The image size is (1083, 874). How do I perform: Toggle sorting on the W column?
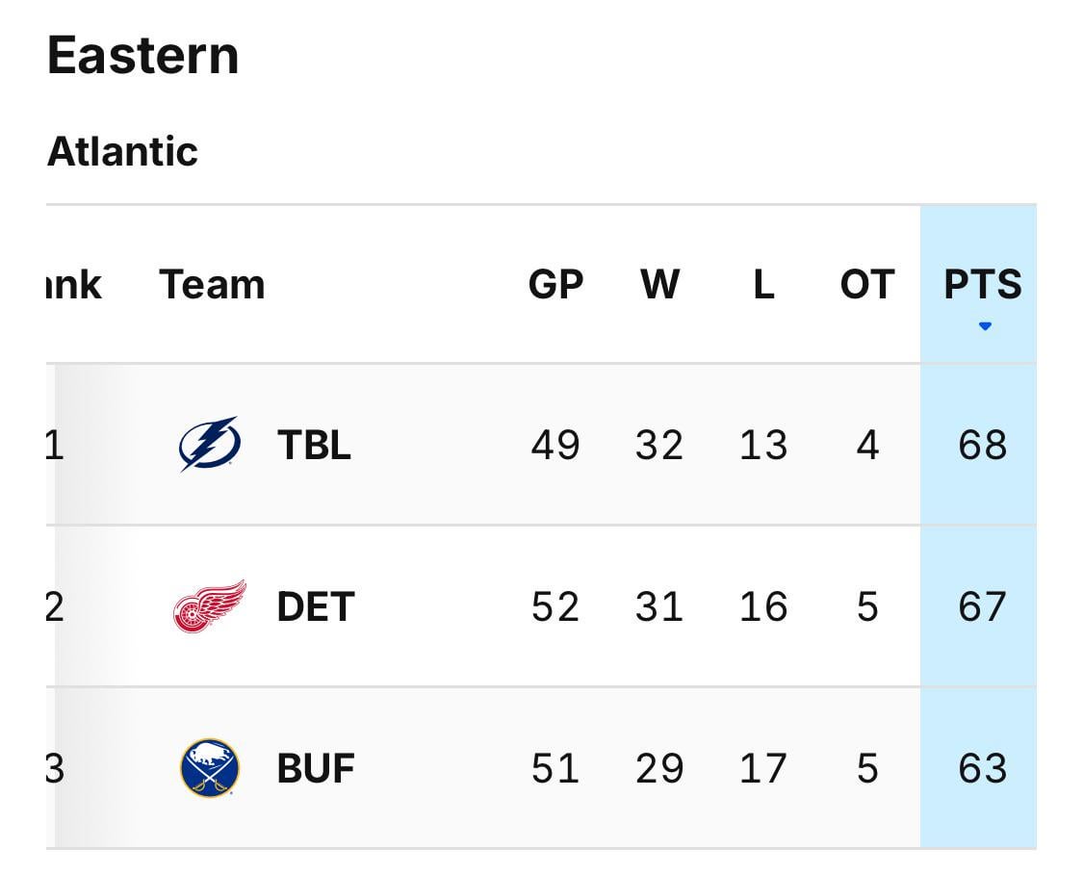pyautogui.click(x=659, y=283)
